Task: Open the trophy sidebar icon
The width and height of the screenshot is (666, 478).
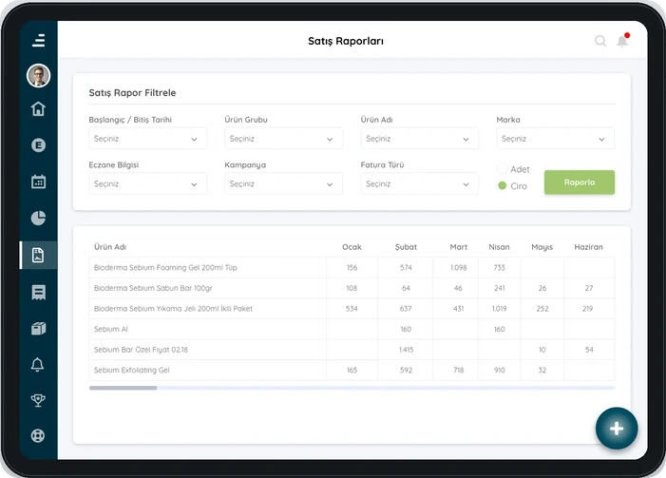Action: click(x=38, y=400)
